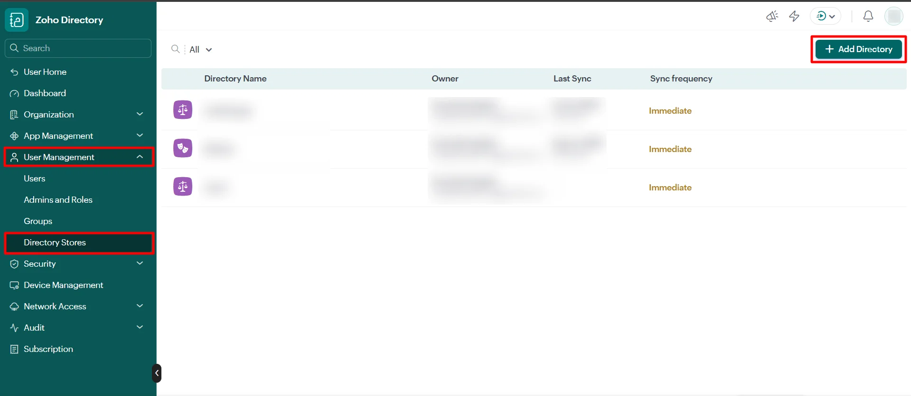Image resolution: width=911 pixels, height=396 pixels.
Task: Click the Add Directory button
Action: pos(858,49)
